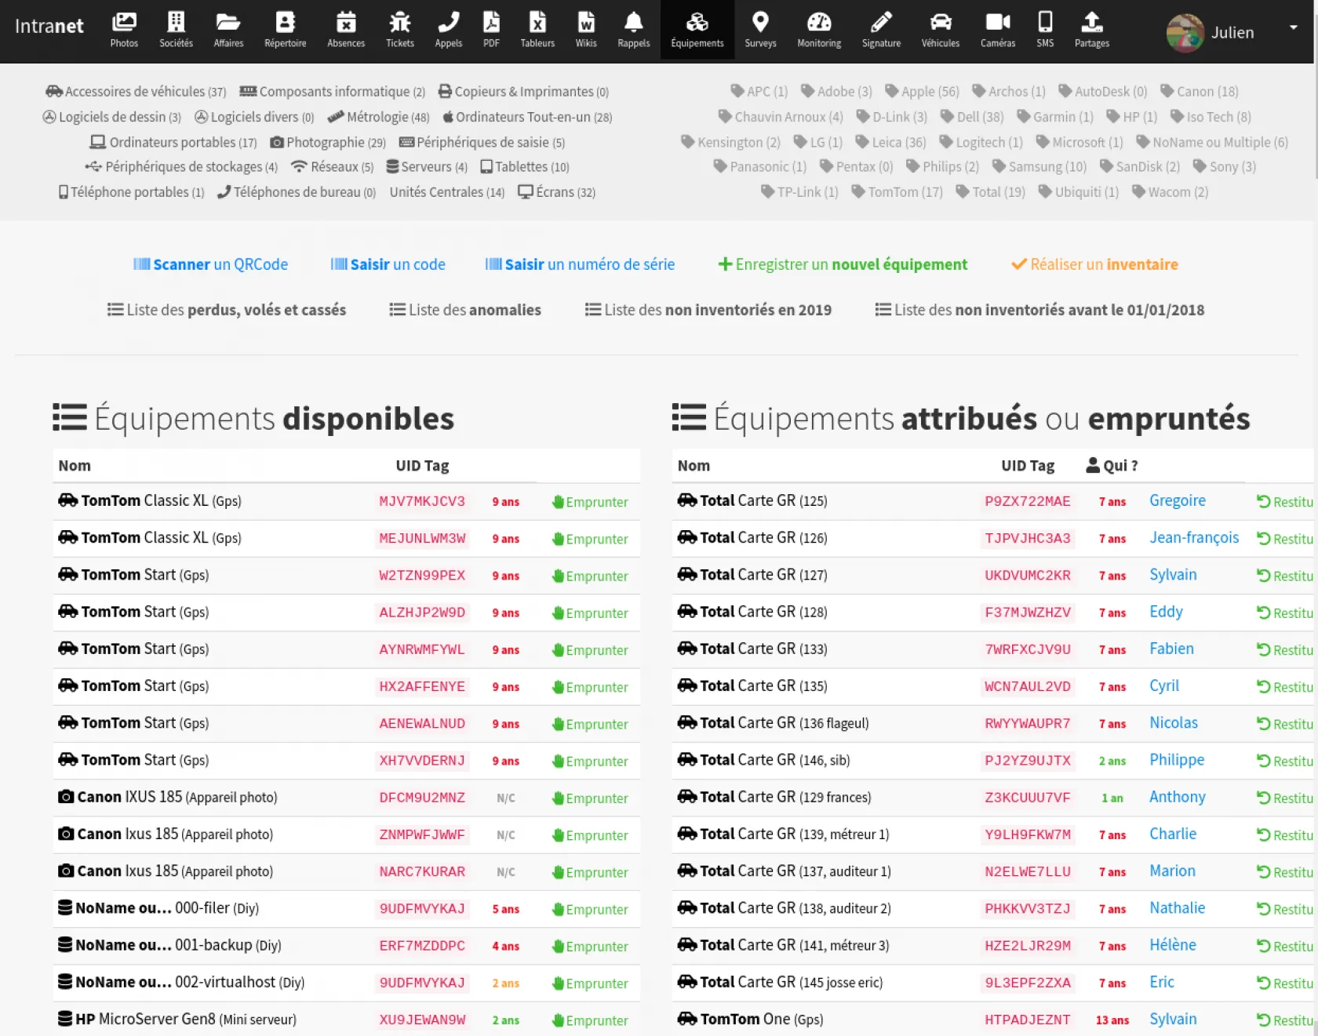This screenshot has width=1318, height=1036.
Task: Select the Équipements tab in navbar
Action: pos(697,30)
